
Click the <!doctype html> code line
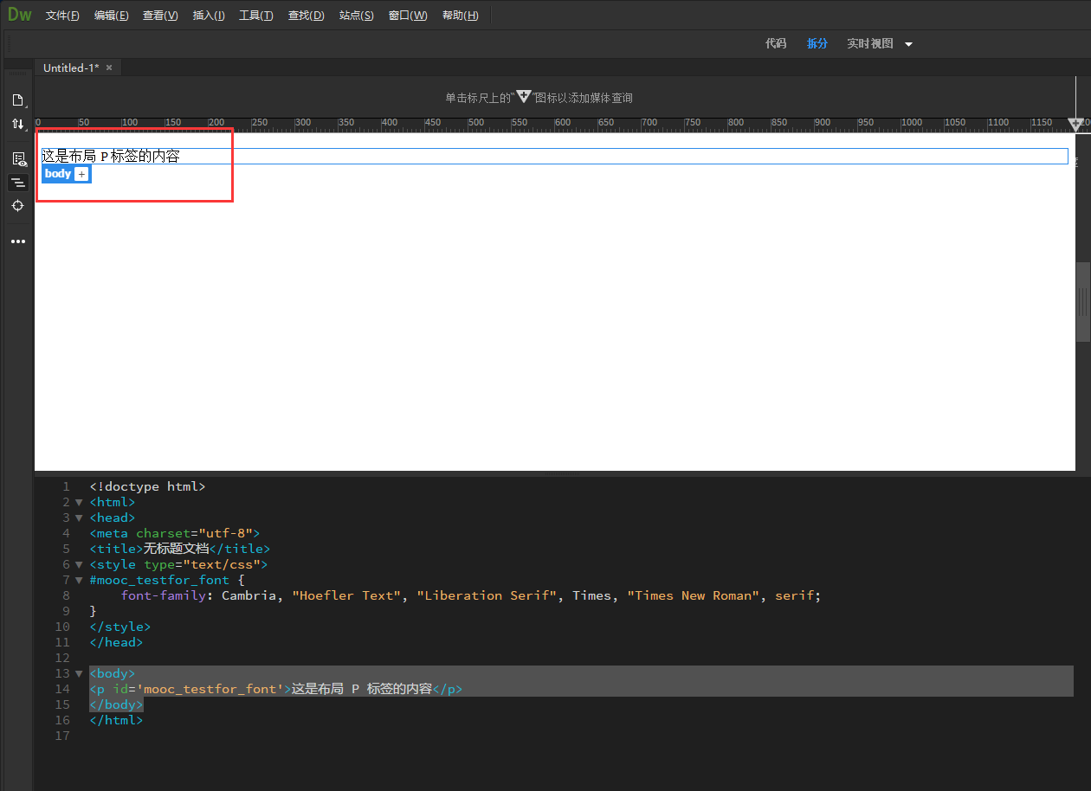point(147,486)
